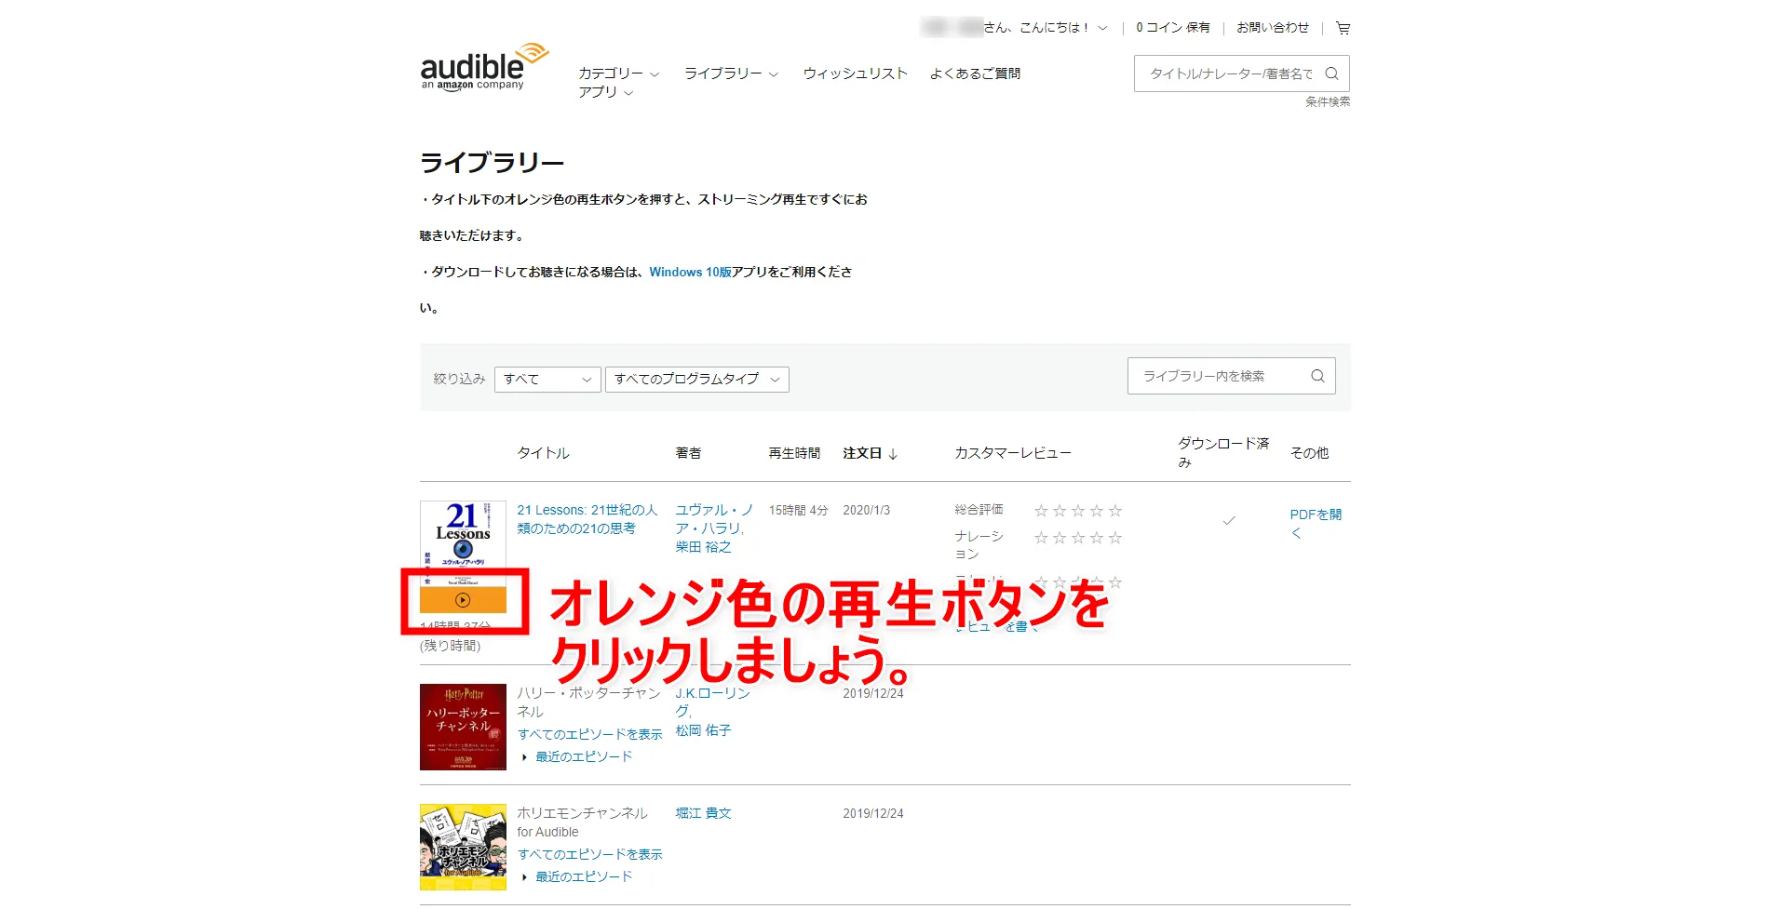This screenshot has height=909, width=1769.
Task: Click author ユヴァル・ノア・ハラリ link
Action: click(713, 519)
